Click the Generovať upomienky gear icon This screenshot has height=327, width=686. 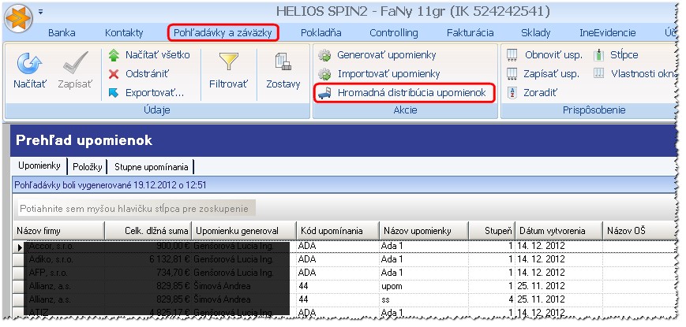click(324, 55)
